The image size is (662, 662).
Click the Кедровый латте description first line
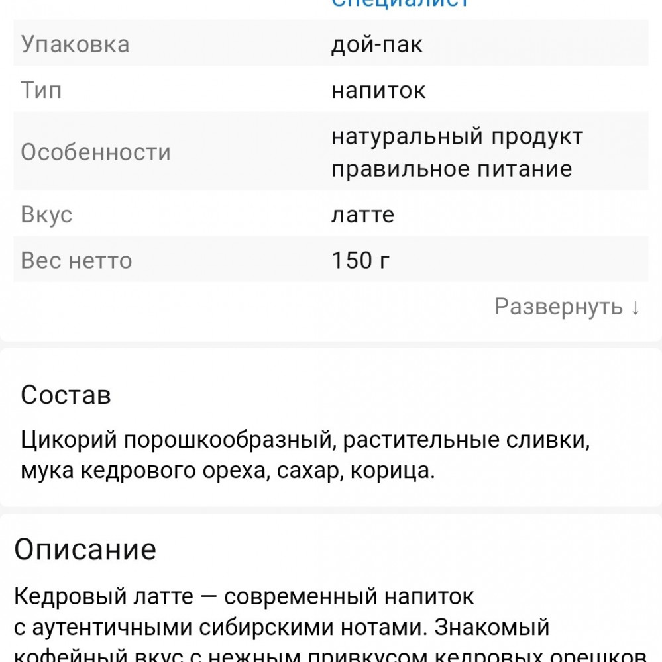244,596
